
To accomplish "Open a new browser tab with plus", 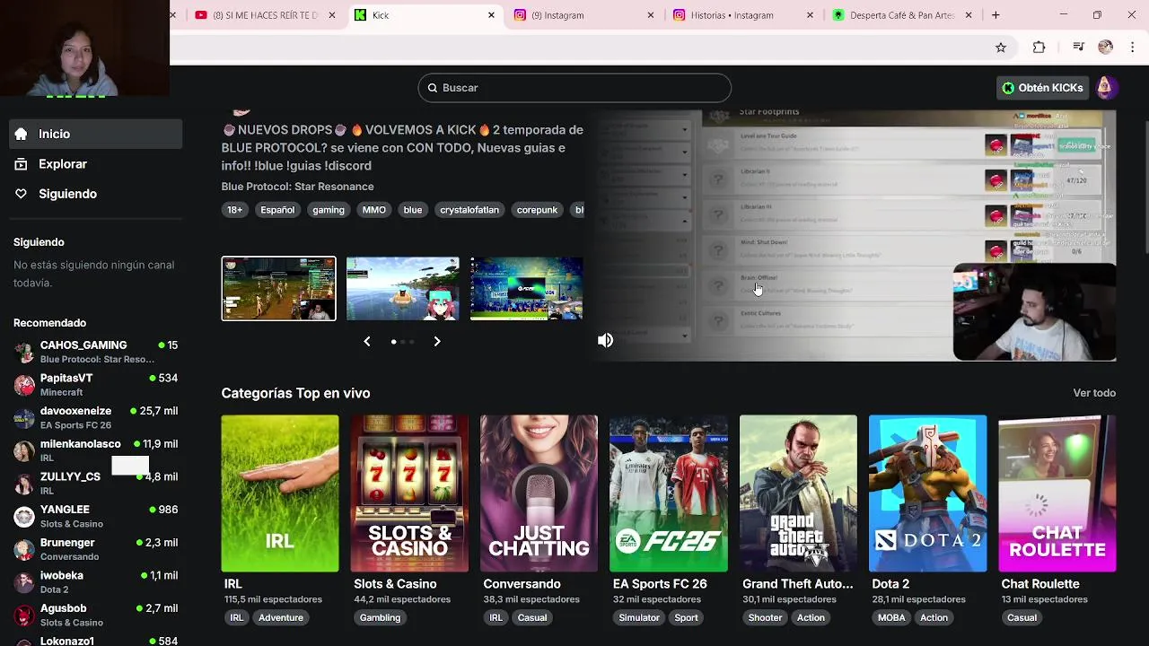I will [996, 15].
